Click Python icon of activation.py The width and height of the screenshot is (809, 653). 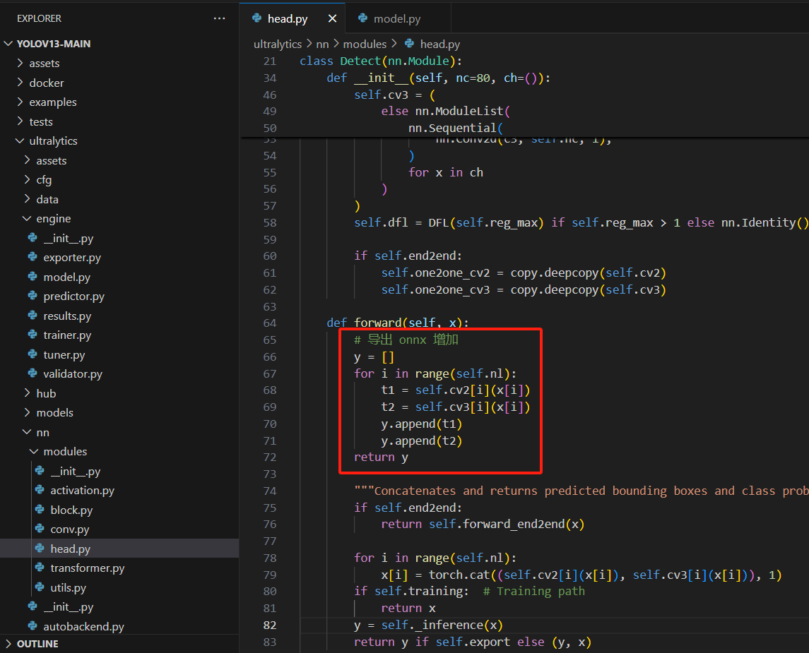click(40, 490)
